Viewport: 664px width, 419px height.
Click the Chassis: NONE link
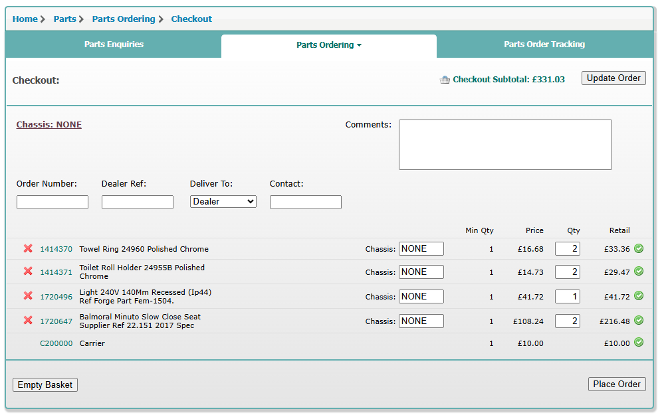[x=49, y=124]
